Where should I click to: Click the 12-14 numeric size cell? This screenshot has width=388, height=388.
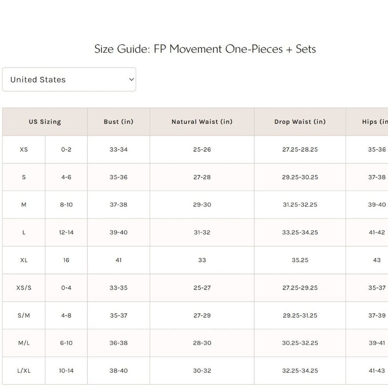66,233
